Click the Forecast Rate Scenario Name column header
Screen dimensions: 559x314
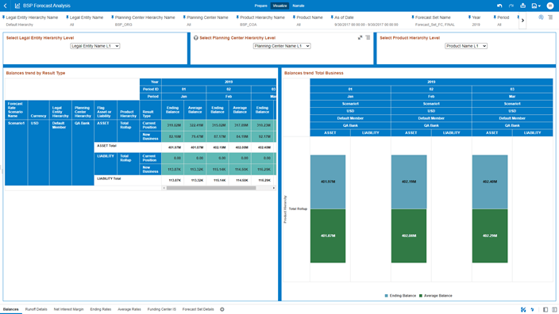pyautogui.click(x=16, y=109)
